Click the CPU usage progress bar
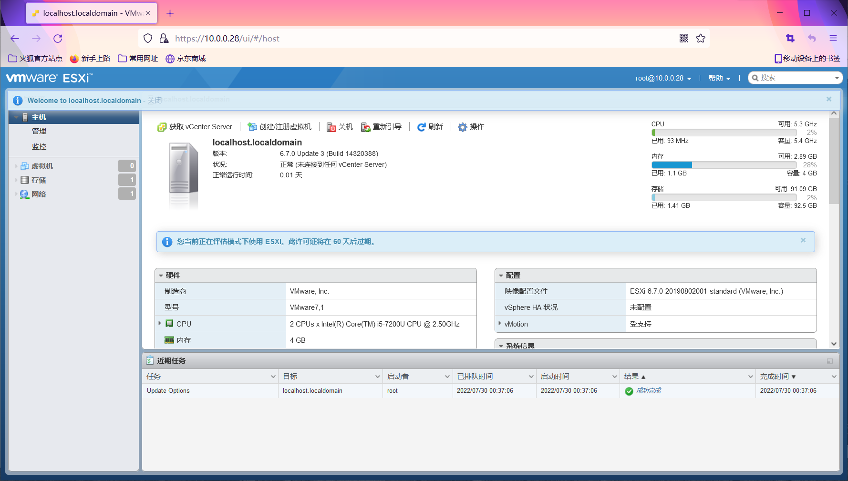Image resolution: width=848 pixels, height=481 pixels. click(724, 133)
